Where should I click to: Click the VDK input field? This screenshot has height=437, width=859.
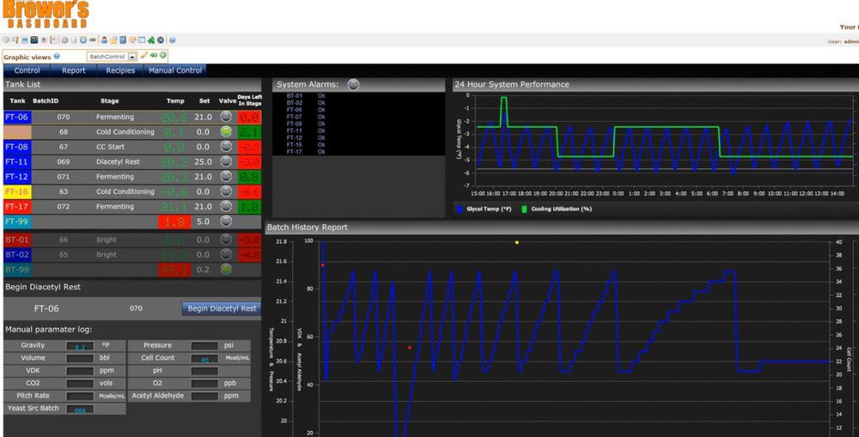[x=80, y=371]
